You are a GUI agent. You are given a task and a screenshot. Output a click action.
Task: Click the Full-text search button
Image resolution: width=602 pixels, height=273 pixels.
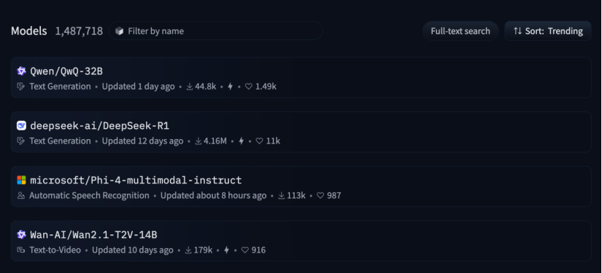click(460, 31)
